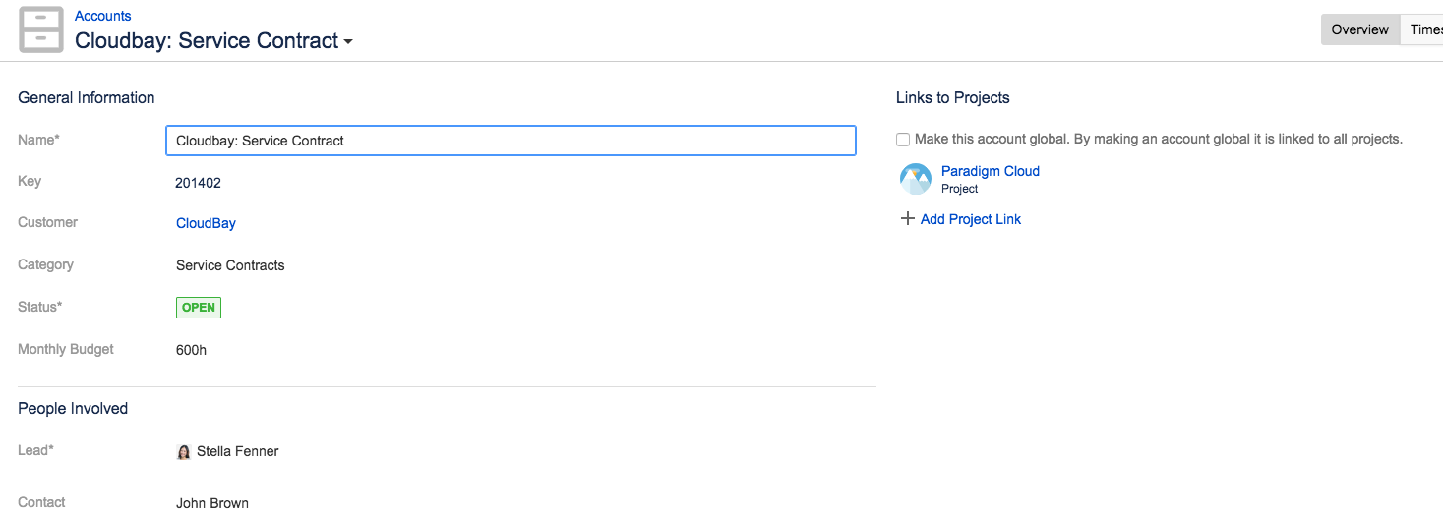
Task: Open the Paradigm Cloud project link
Action: tap(990, 171)
